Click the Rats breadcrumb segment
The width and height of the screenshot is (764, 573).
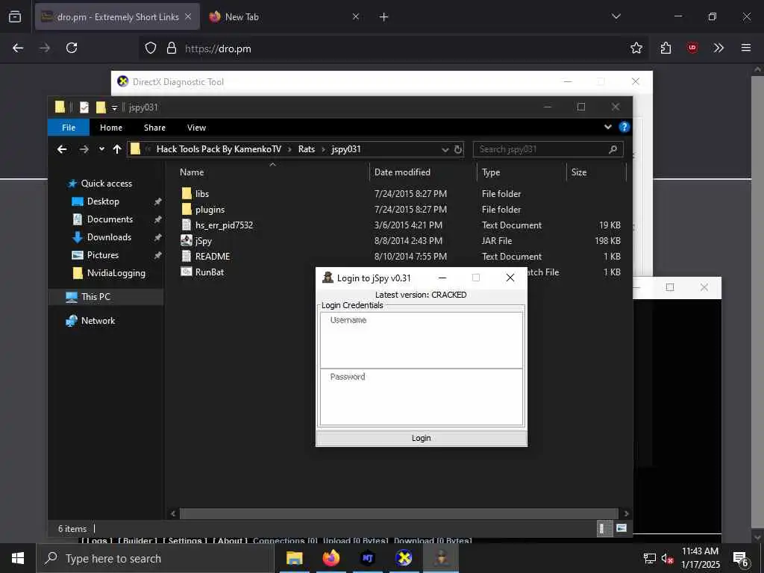pyautogui.click(x=307, y=149)
